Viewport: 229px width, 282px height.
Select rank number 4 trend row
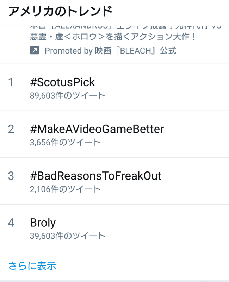click(x=114, y=228)
